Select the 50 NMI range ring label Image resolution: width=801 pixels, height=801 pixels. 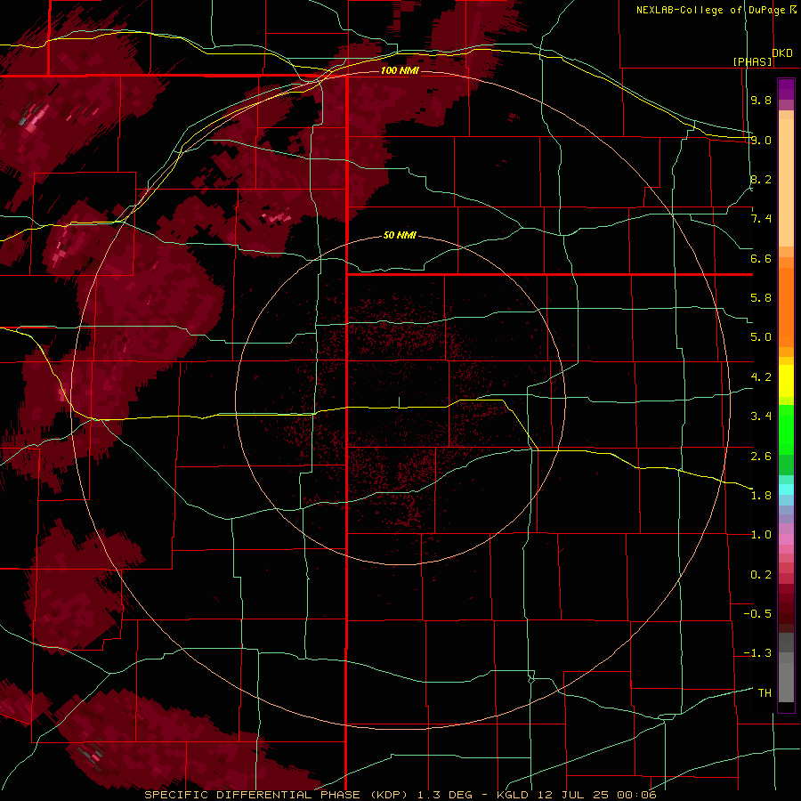[400, 235]
